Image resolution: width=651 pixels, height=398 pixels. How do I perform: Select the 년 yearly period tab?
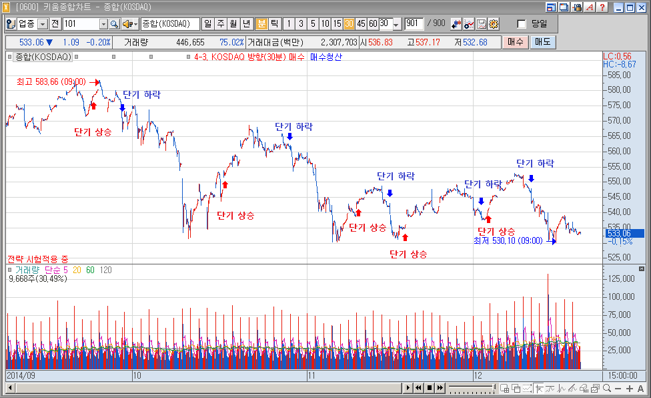(x=247, y=23)
